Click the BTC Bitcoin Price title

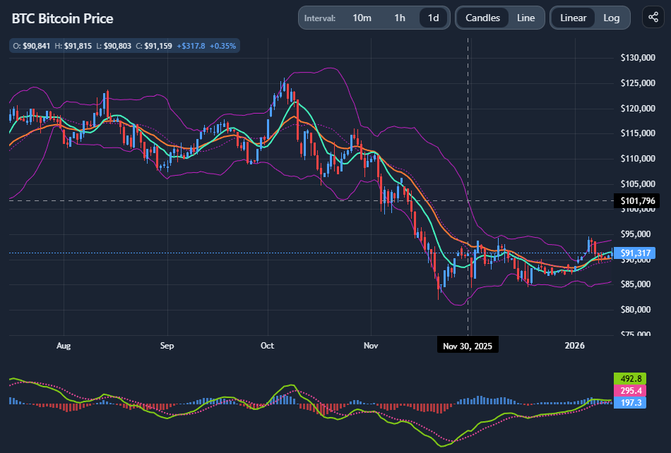tap(62, 18)
